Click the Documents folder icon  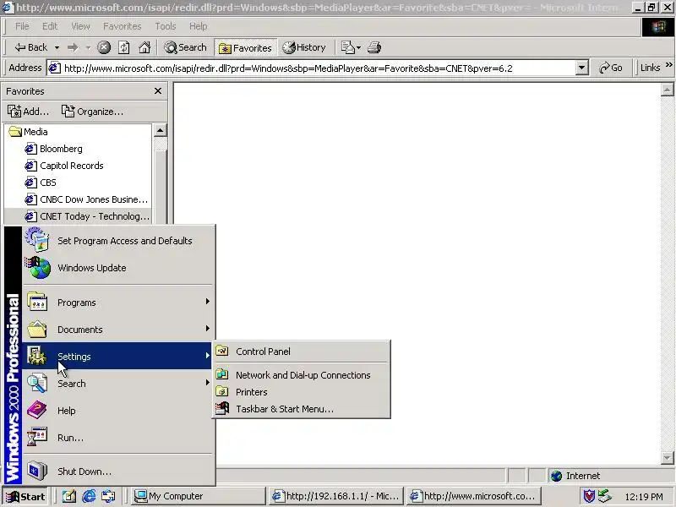pyautogui.click(x=37, y=329)
